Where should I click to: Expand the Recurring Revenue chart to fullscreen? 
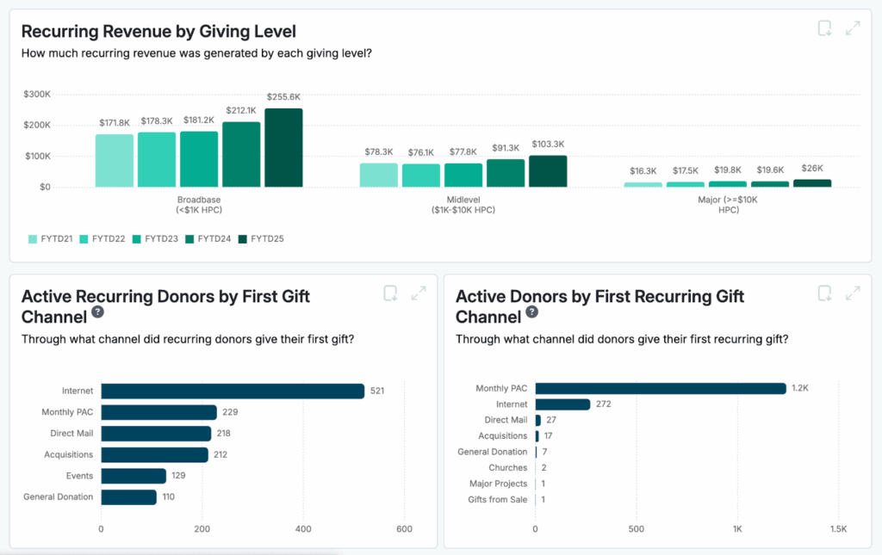point(853,28)
